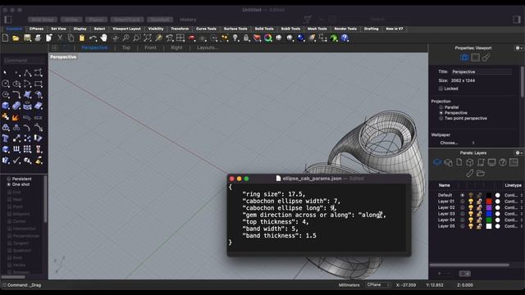525x295 pixels.
Task: Create a new document from toolbar
Action: pos(6,39)
